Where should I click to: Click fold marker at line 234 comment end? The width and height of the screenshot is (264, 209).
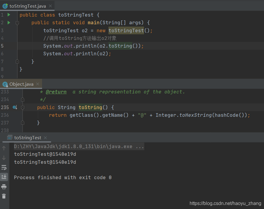pos(23,100)
